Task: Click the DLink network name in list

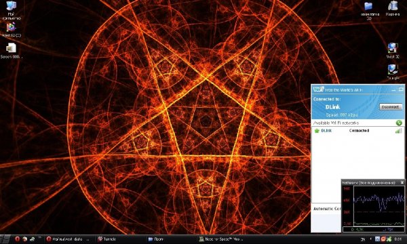Action: click(326, 131)
